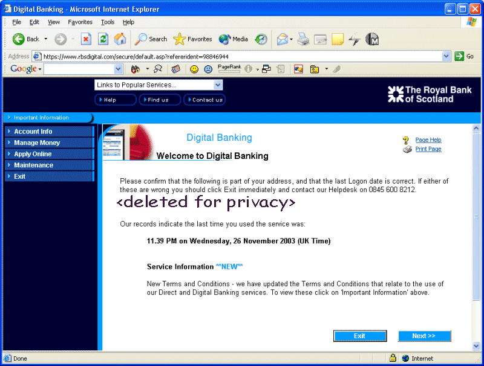Open the File menu
This screenshot has height=366, width=484.
16,22
